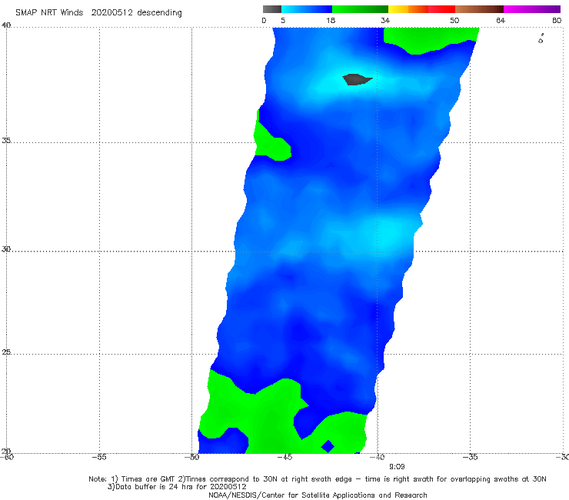The width and height of the screenshot is (569, 500).
Task: Click the small blue diamond inside the bottom green area
Action: point(328,446)
